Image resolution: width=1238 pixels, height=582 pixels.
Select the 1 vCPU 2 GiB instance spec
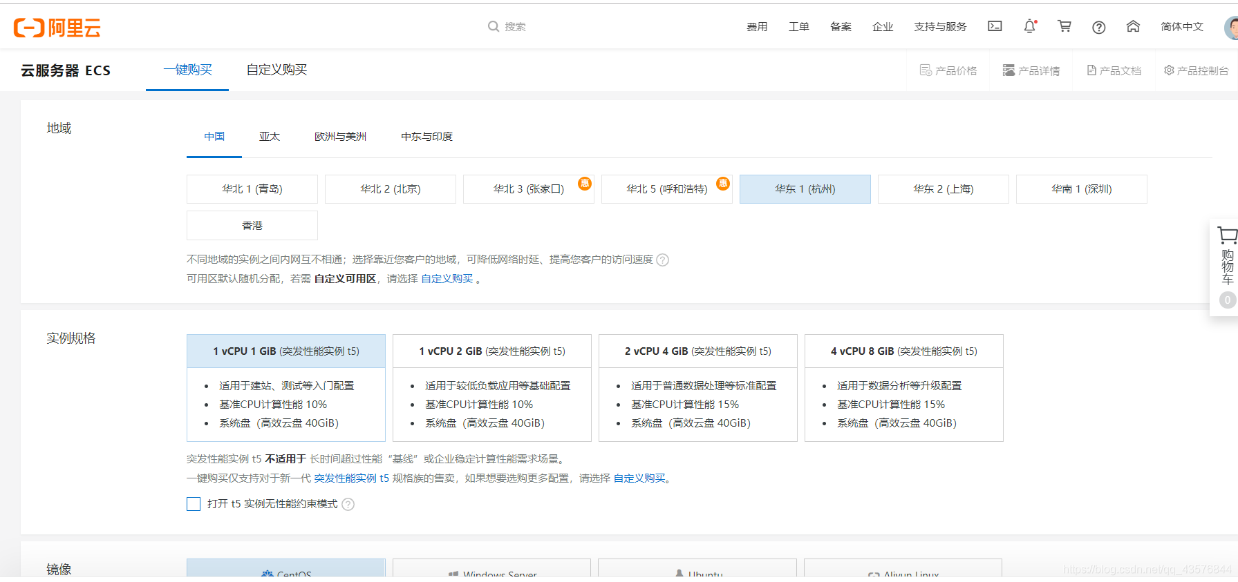[492, 388]
